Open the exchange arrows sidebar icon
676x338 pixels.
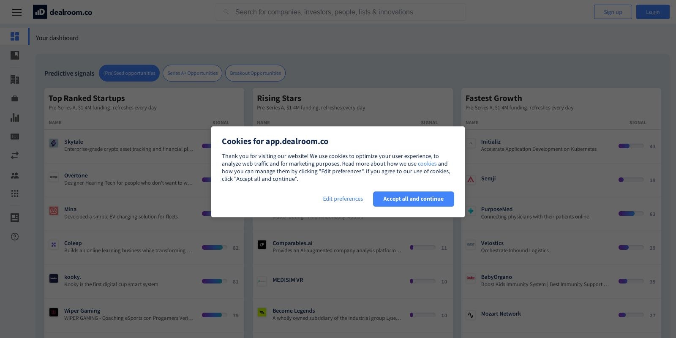15,155
